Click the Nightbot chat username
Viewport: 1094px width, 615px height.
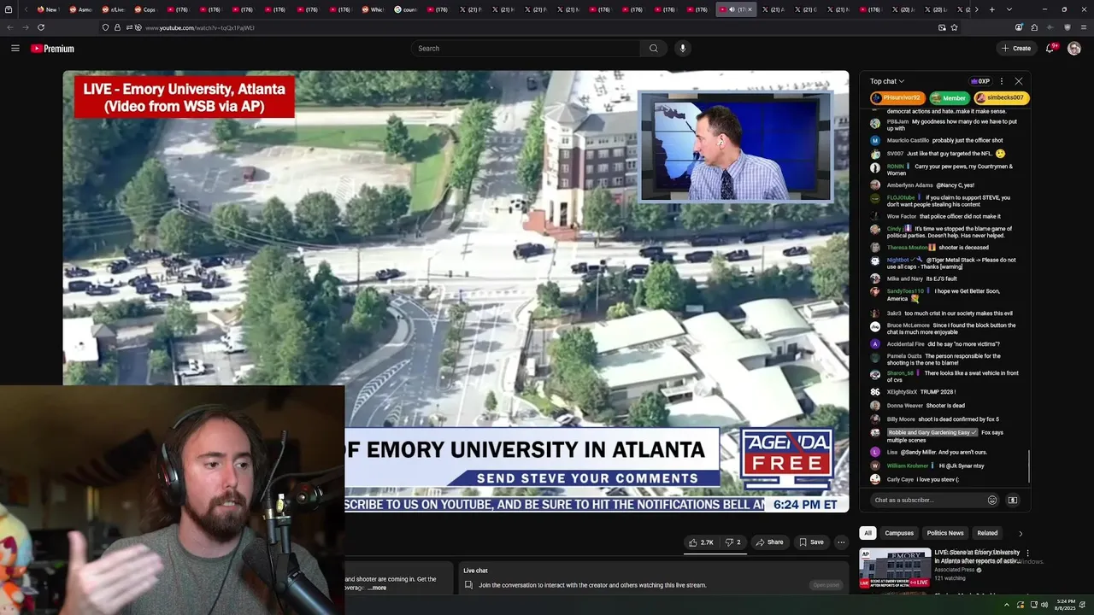897,260
